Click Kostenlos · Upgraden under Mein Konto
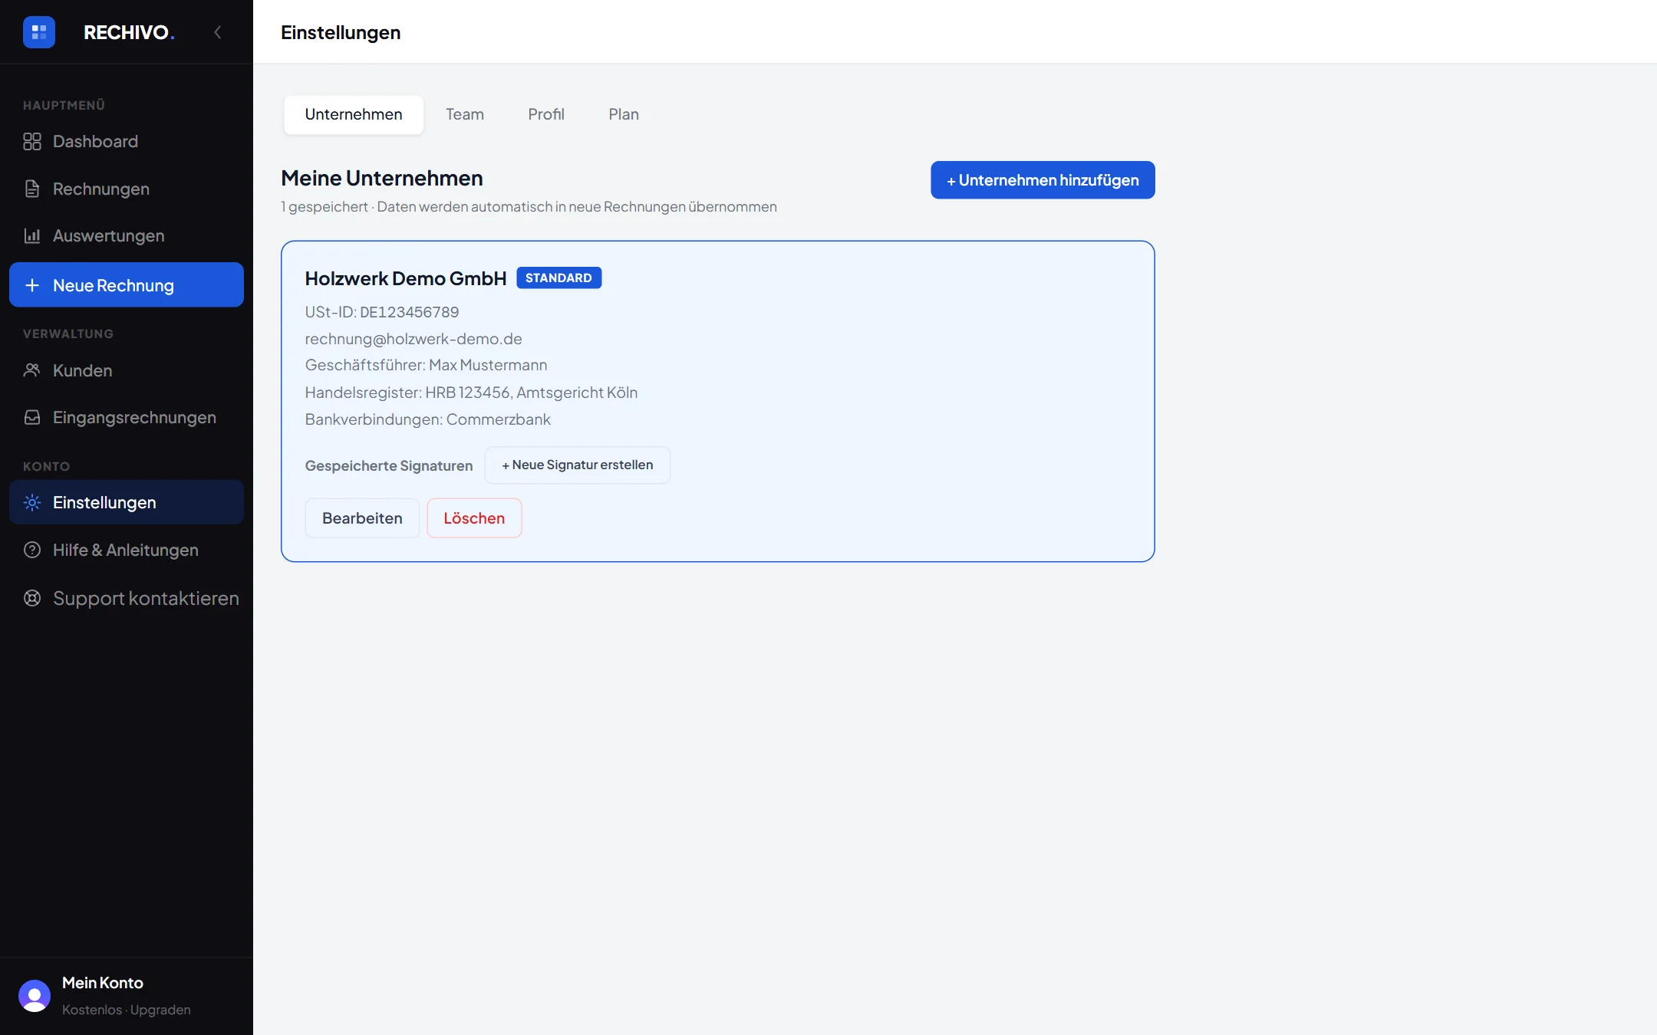This screenshot has width=1657, height=1035. tap(127, 1010)
